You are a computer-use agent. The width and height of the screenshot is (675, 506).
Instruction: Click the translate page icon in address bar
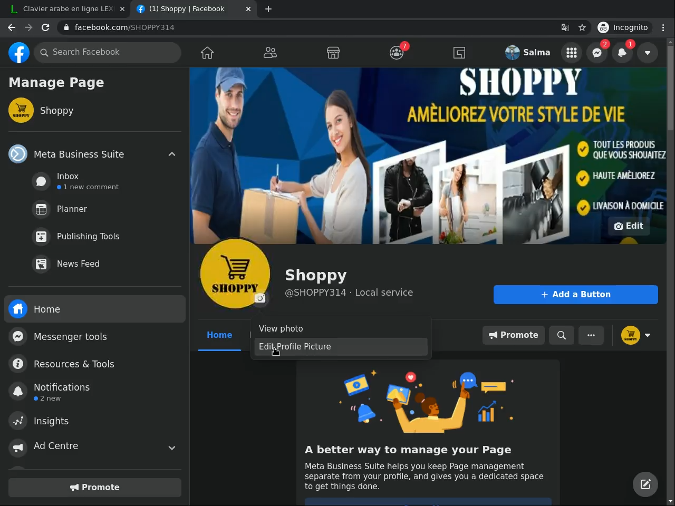click(565, 27)
